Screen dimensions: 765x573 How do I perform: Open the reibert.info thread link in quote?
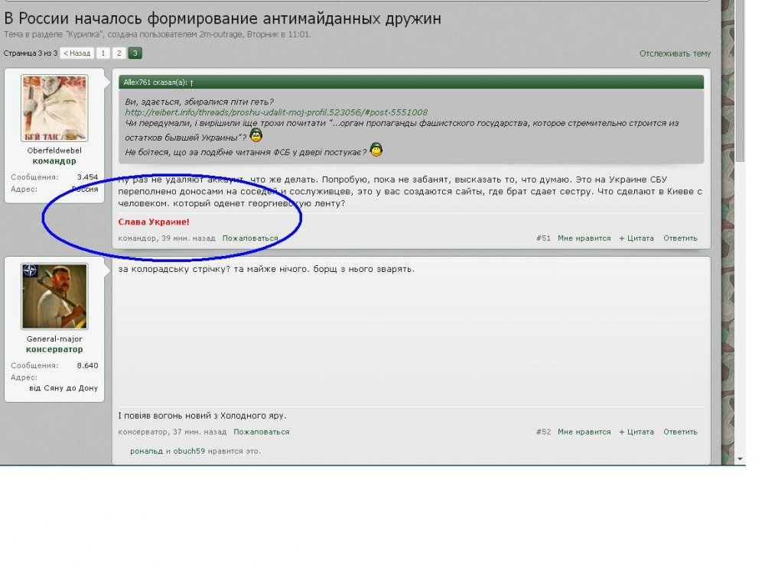pos(276,112)
